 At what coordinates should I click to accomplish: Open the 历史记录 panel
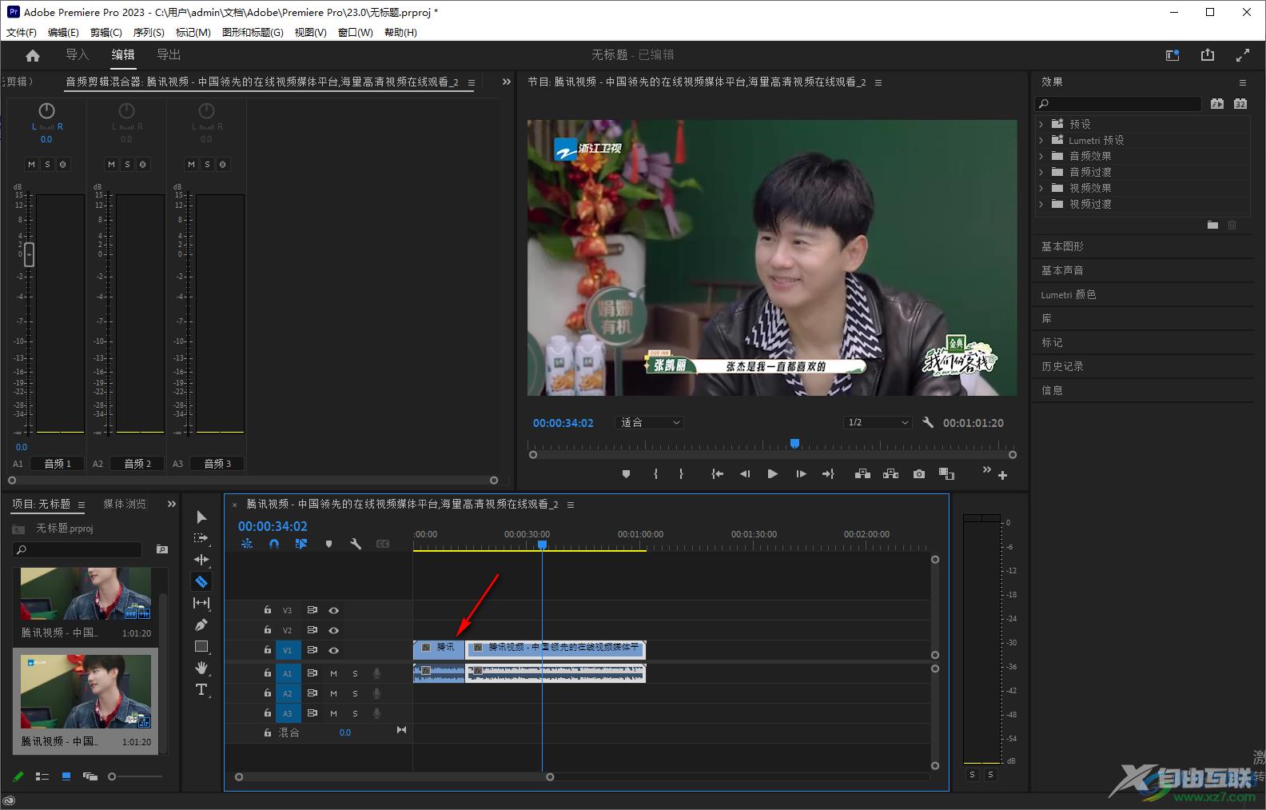click(x=1062, y=366)
